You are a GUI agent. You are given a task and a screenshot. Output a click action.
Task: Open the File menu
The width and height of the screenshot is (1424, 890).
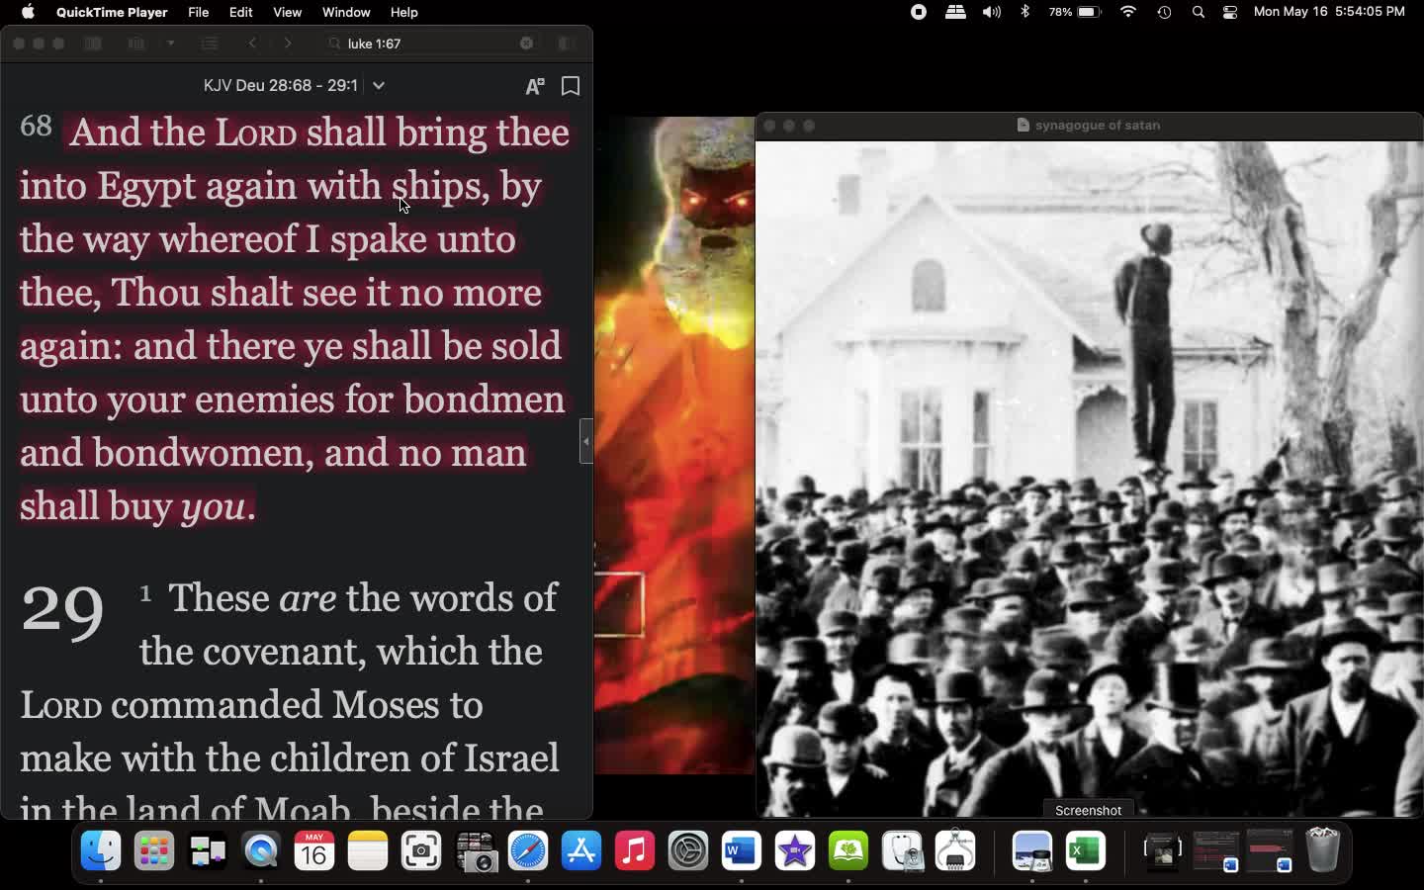tap(199, 12)
